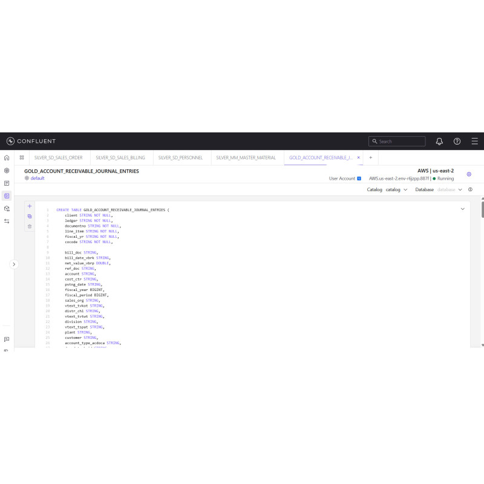Viewport: 484px width, 484px height.
Task: Select the highlighted SQL workspace sidebar icon
Action: pyautogui.click(x=7, y=195)
